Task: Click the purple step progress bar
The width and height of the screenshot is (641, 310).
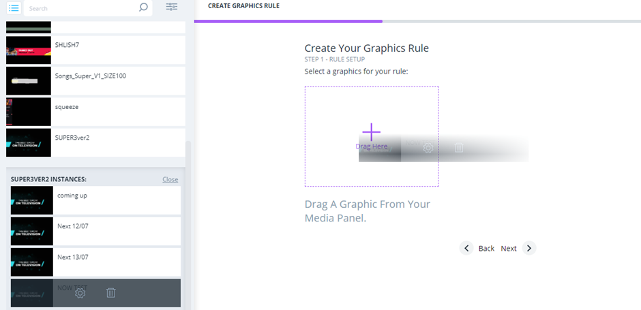Action: (288, 21)
